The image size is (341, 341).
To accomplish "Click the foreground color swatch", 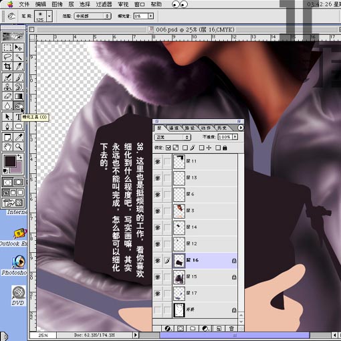I will point(10,161).
